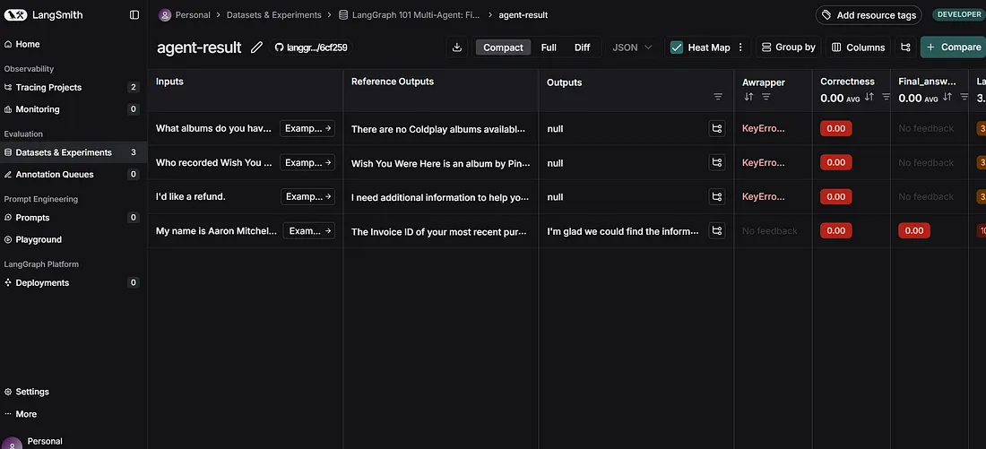Open trace icon for the Aaron Mitchell row
This screenshot has height=449, width=986.
(716, 231)
